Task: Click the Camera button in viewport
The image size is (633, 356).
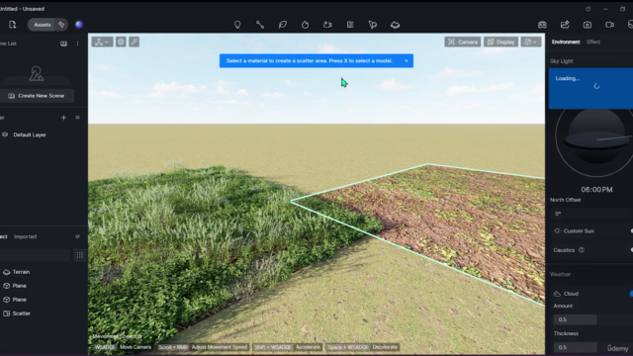Action: coord(463,42)
